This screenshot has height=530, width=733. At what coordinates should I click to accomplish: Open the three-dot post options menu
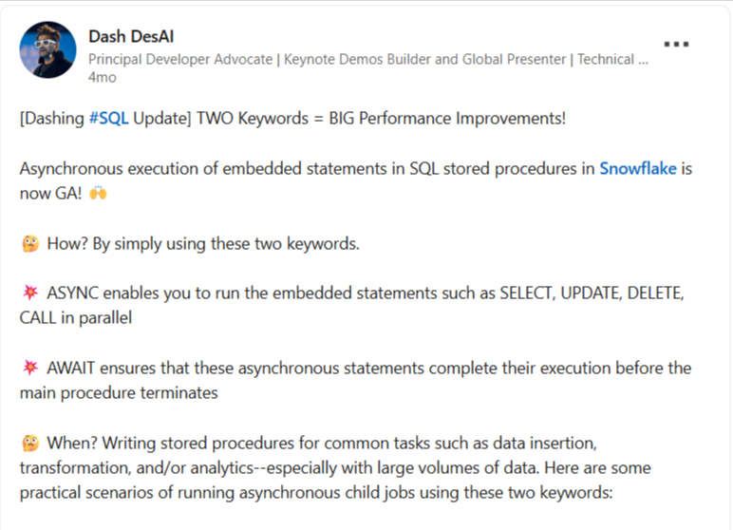pyautogui.click(x=676, y=44)
